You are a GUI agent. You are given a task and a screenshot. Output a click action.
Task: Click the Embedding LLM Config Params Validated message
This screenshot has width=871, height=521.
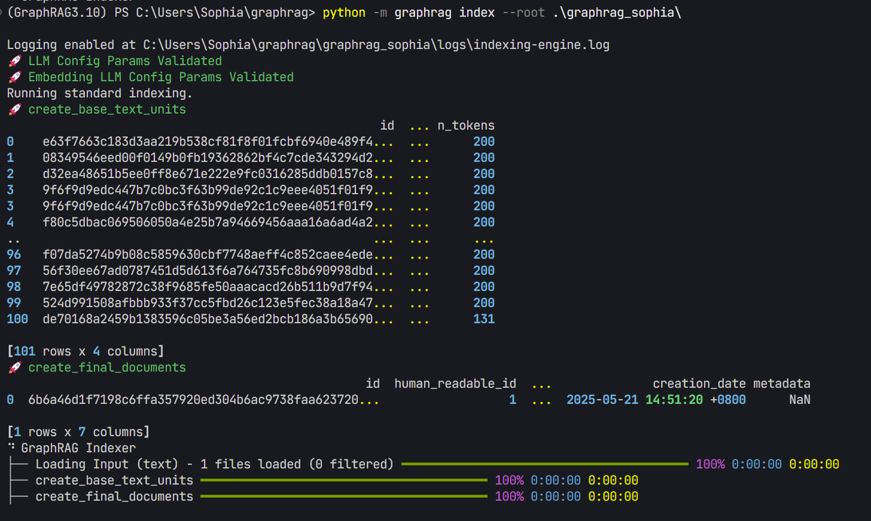coord(161,78)
